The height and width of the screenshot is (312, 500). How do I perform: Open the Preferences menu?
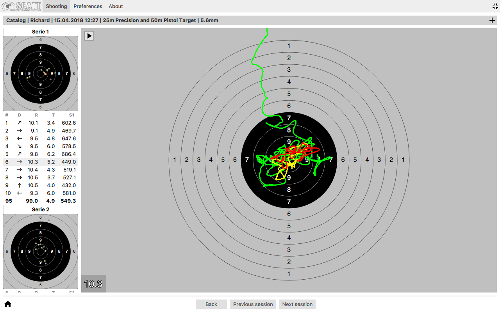pos(88,6)
